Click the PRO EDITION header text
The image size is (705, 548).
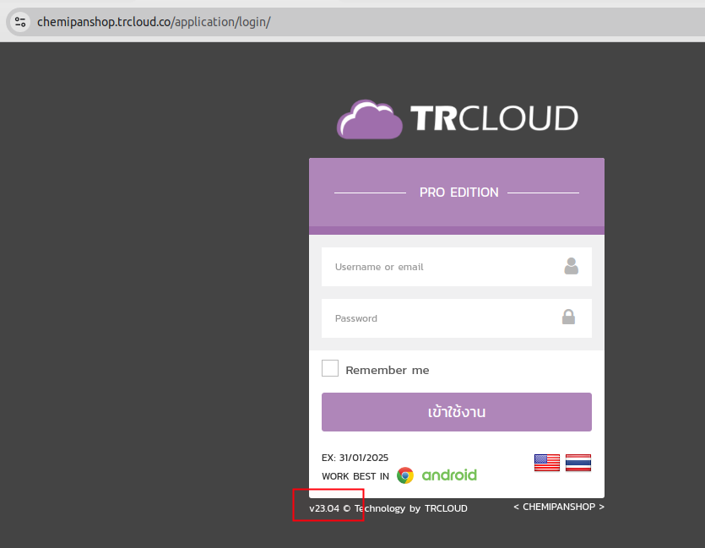459,193
